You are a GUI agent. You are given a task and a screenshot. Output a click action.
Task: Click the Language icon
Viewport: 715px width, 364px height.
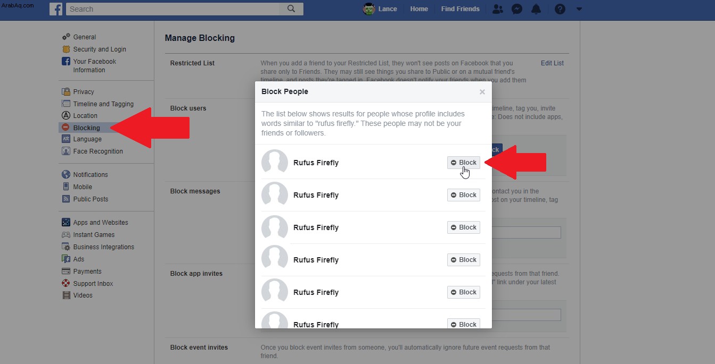tap(66, 139)
